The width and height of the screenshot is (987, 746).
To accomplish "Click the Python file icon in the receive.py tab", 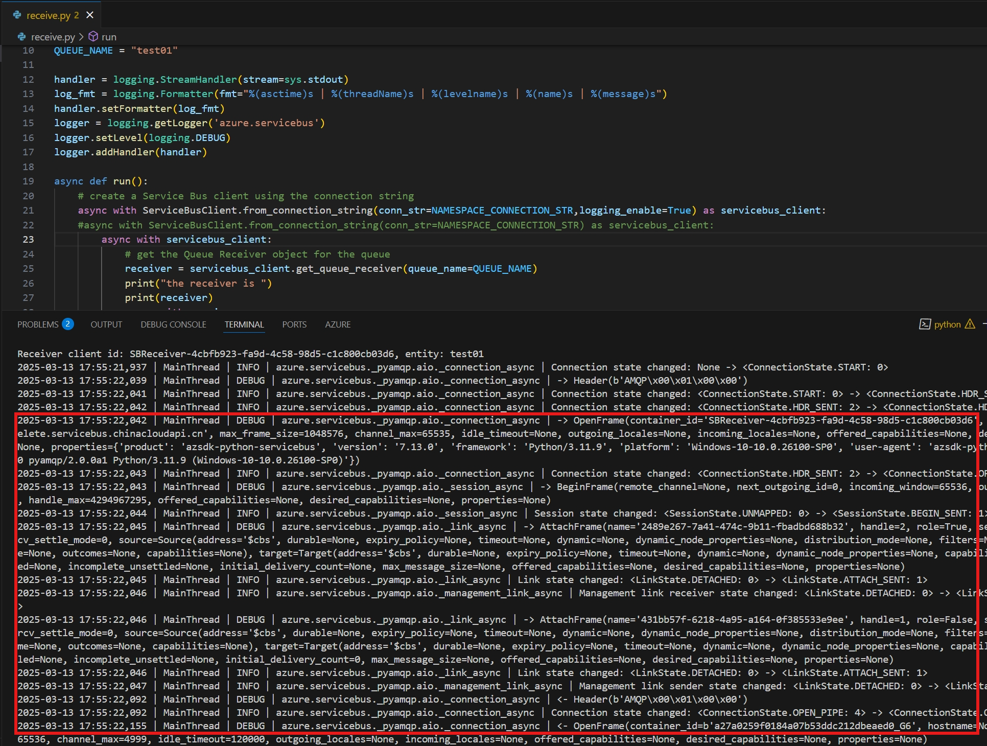I will point(17,15).
